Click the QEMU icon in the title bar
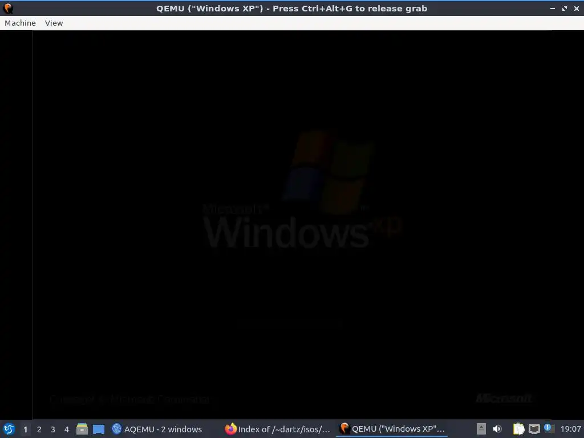This screenshot has width=584, height=438. [x=8, y=8]
